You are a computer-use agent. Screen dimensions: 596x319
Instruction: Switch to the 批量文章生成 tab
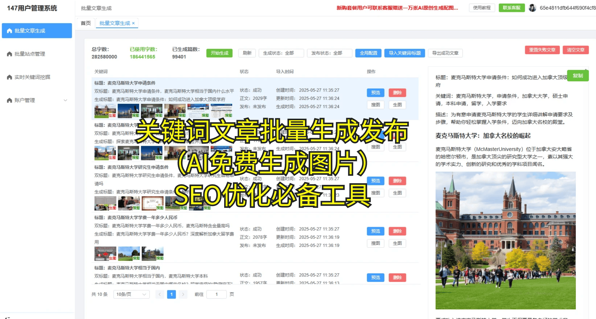[x=115, y=23]
